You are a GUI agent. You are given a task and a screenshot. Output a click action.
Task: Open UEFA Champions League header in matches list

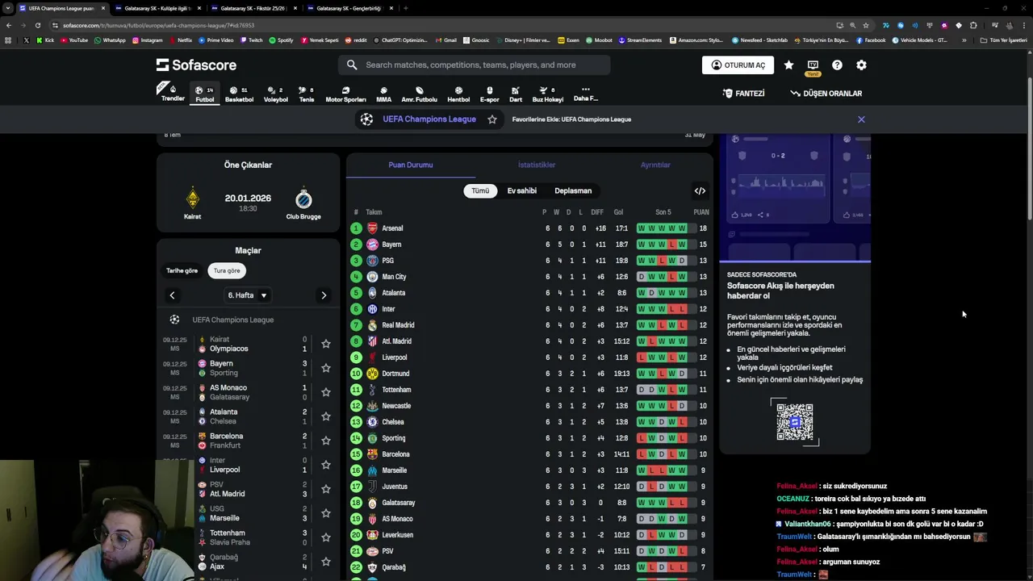click(232, 320)
